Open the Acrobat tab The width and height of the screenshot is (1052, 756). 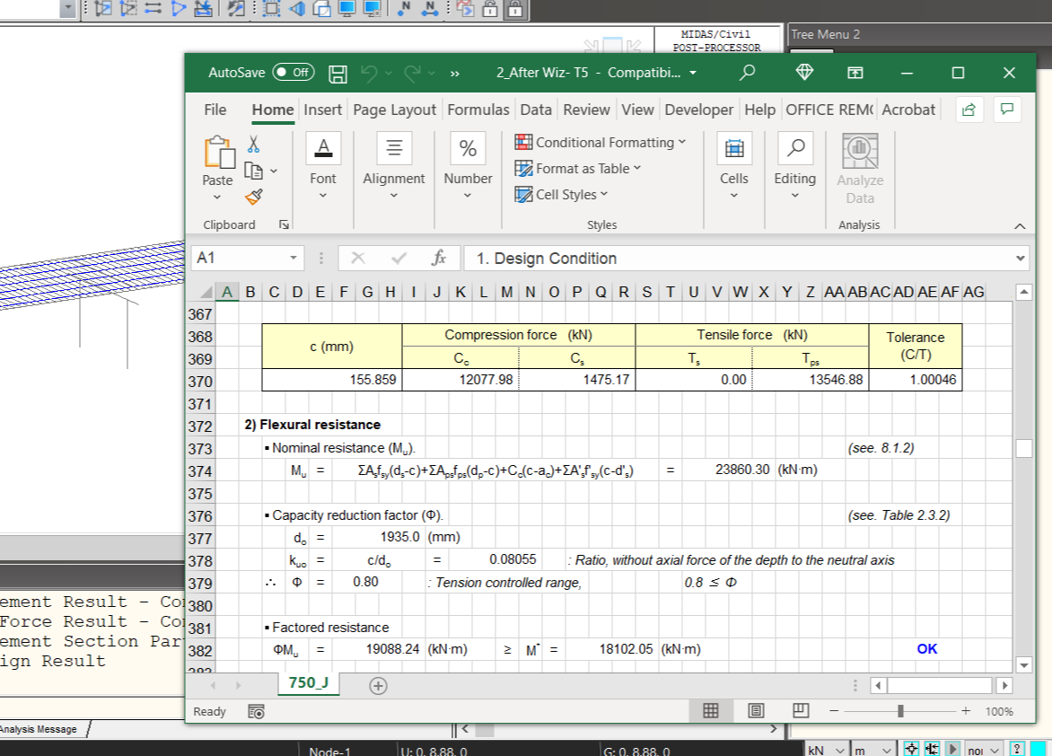(908, 110)
